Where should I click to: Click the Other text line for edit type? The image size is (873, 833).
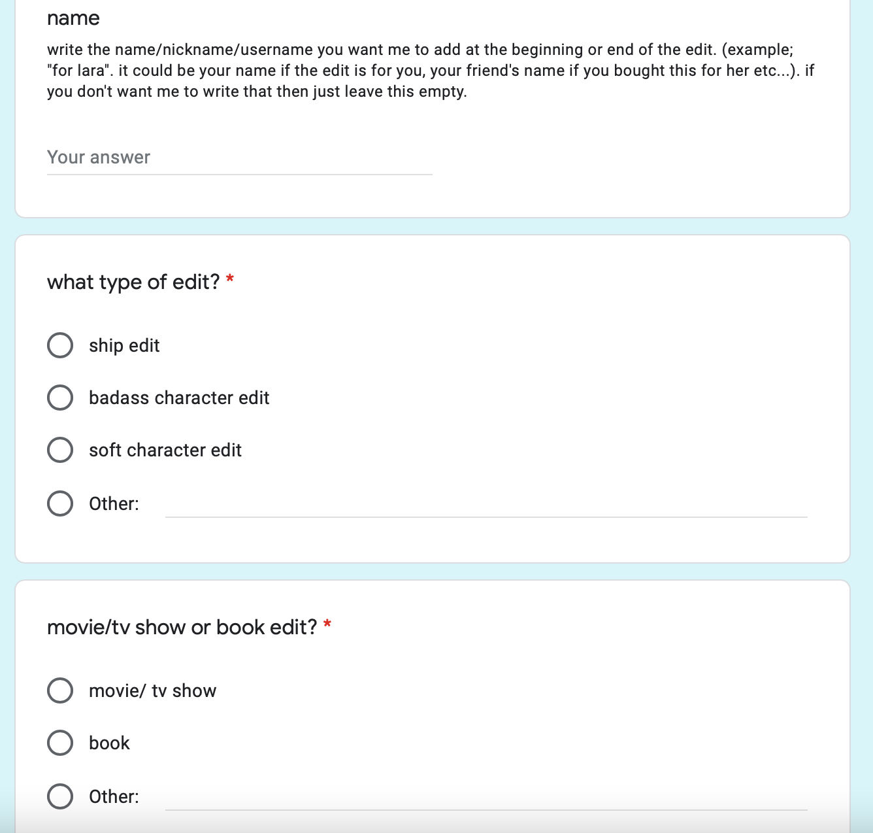[x=486, y=505]
